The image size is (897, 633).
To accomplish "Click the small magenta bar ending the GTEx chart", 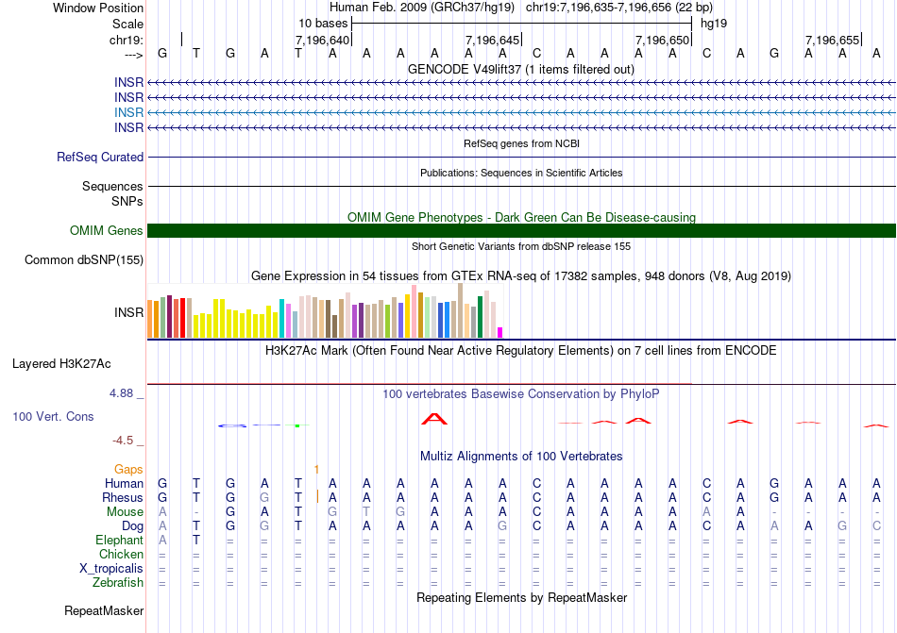I will coord(500,331).
